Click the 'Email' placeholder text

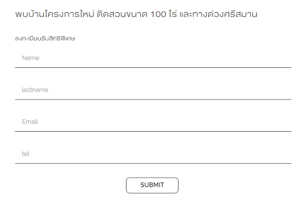pos(30,122)
